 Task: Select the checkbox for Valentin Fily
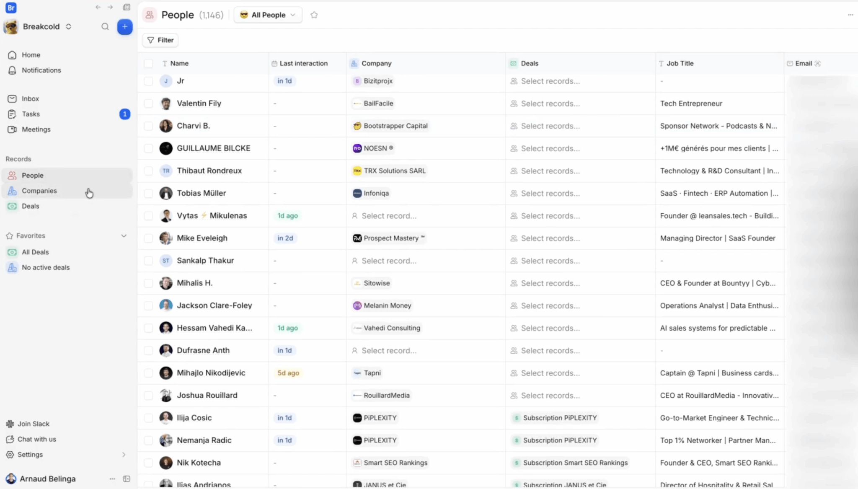pyautogui.click(x=148, y=103)
